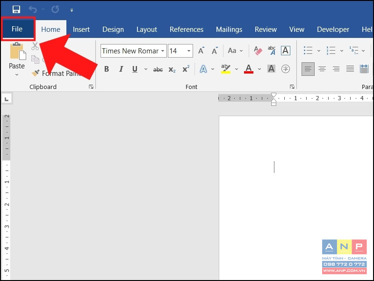Toggle strikethrough on text

[158, 69]
